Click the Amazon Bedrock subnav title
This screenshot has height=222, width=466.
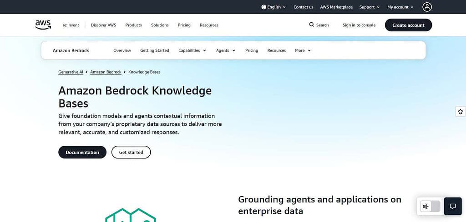pyautogui.click(x=71, y=50)
